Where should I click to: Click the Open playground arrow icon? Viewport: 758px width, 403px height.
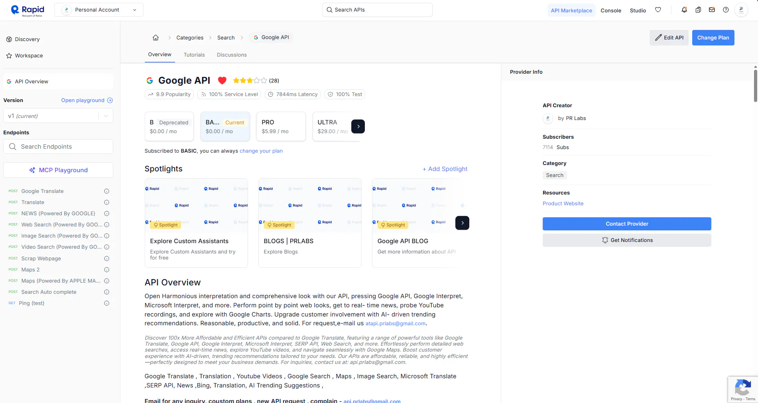110,100
